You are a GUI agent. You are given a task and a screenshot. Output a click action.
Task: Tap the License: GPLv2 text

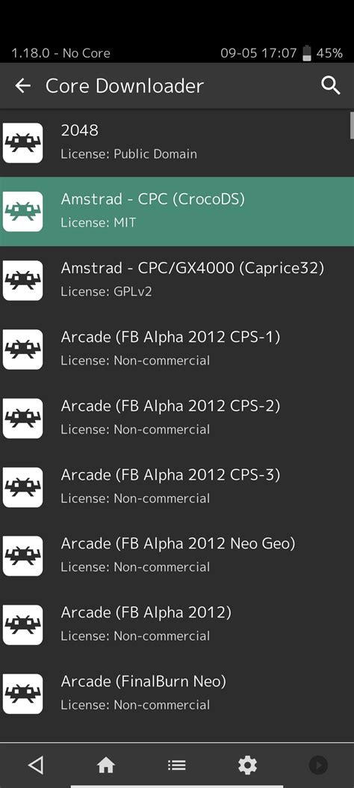(106, 292)
